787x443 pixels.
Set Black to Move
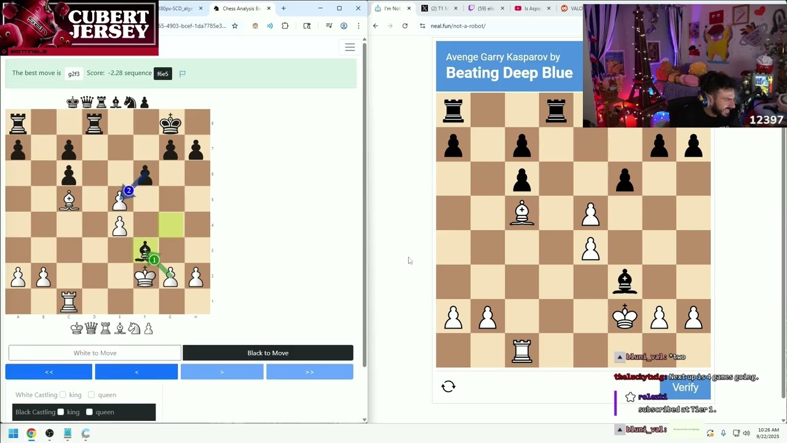point(268,353)
